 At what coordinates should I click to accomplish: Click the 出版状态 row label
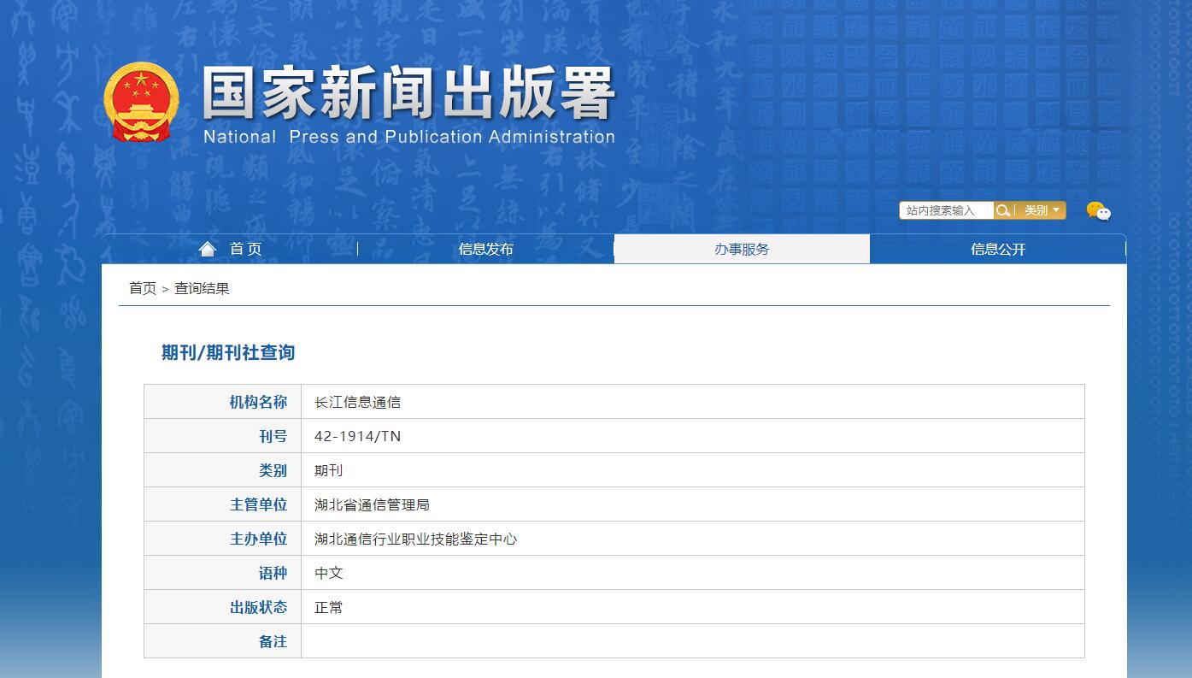pyautogui.click(x=258, y=607)
